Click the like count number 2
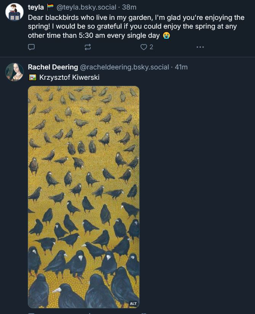Screen dimensions: 255x314 [151, 47]
